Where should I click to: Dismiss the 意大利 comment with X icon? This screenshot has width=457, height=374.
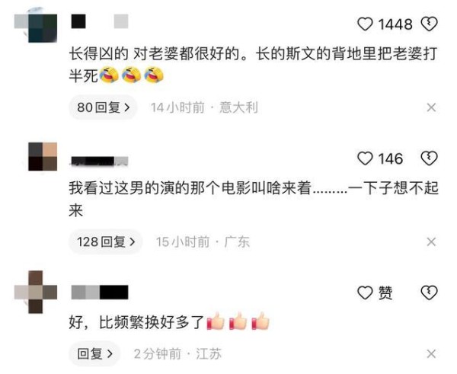click(x=431, y=107)
